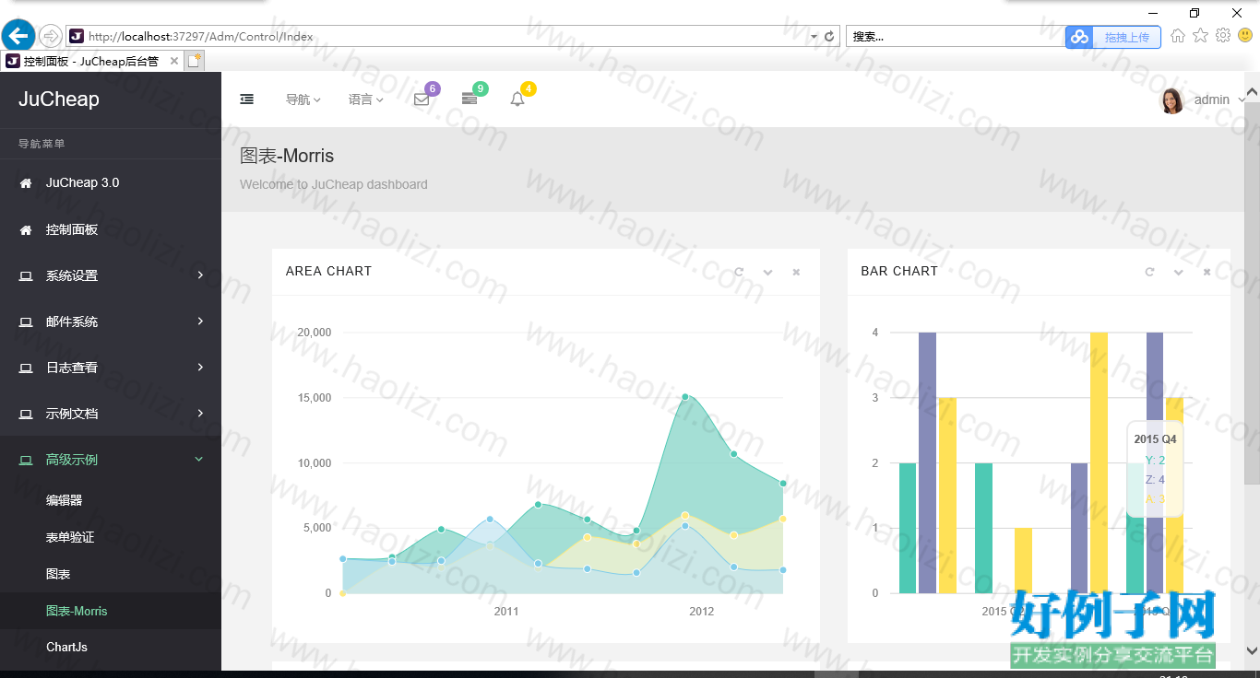Collapse the Bar Chart panel body
Image resolution: width=1260 pixels, height=678 pixels.
coord(1178,272)
